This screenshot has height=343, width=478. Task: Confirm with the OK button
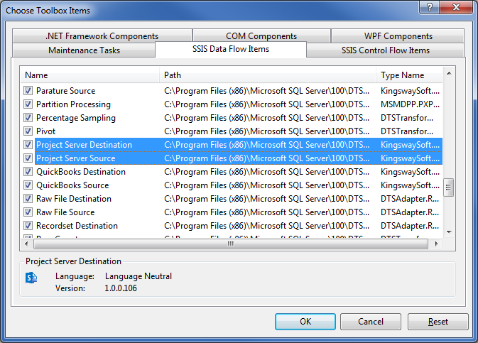coord(305,322)
